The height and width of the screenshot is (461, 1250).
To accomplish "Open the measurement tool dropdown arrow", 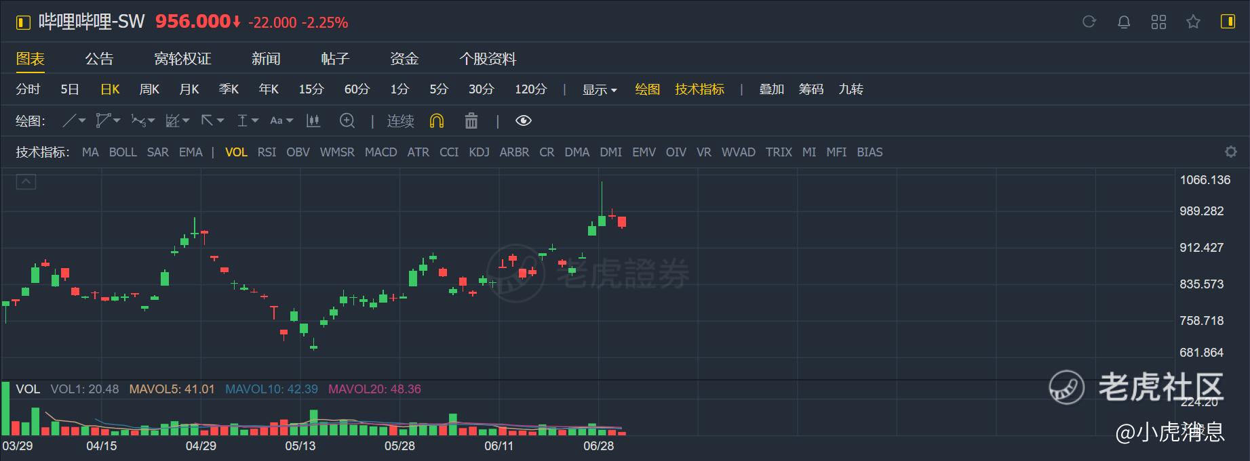I will coord(255,121).
